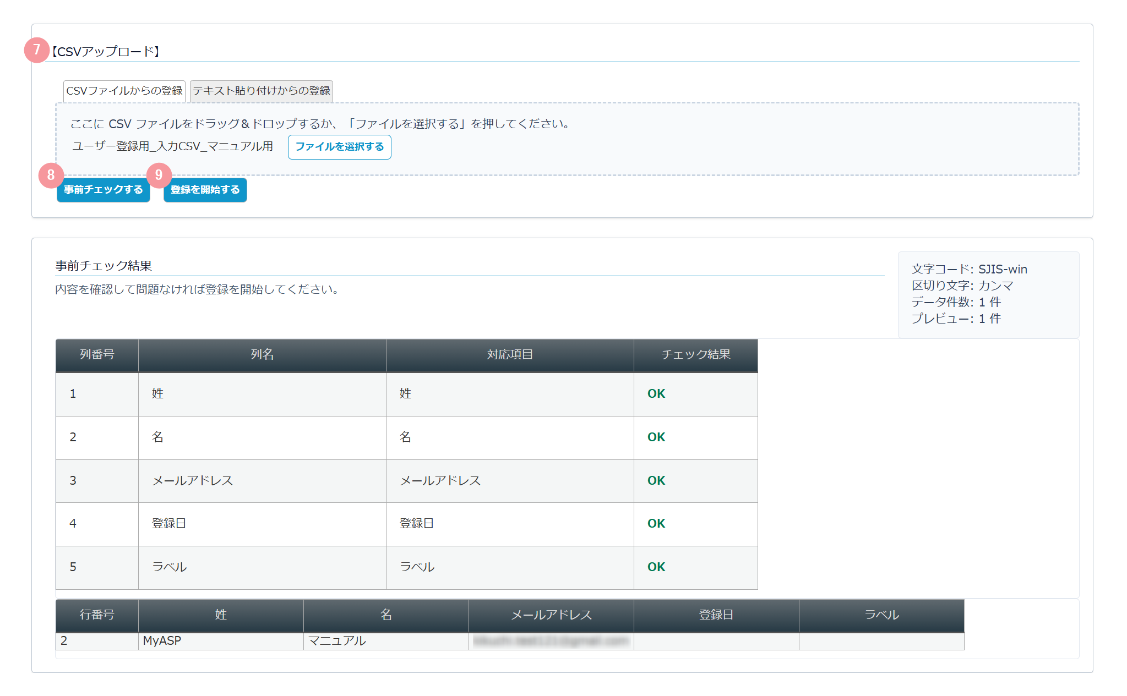Click the step 8 circle marker
Screen dimensions: 1127x696
pos(51,175)
